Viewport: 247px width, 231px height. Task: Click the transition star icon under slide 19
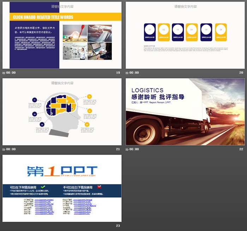[x=4, y=73]
